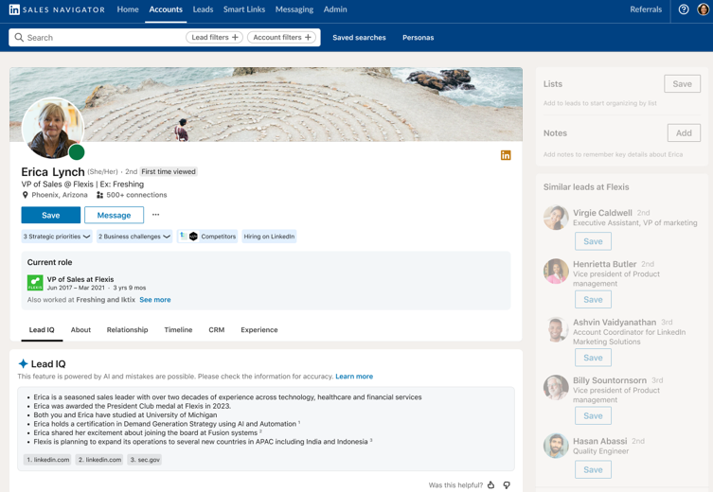Image resolution: width=713 pixels, height=492 pixels.
Task: Open Virgie Caldwell's avatar
Action: point(556,218)
